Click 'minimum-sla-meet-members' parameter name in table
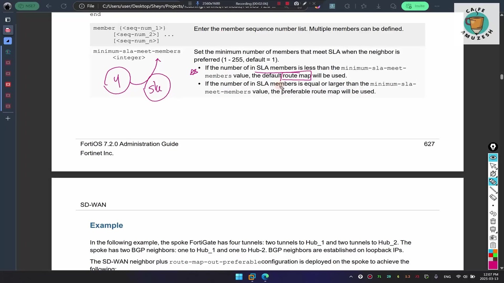Image resolution: width=504 pixels, height=283 pixels. point(137,51)
